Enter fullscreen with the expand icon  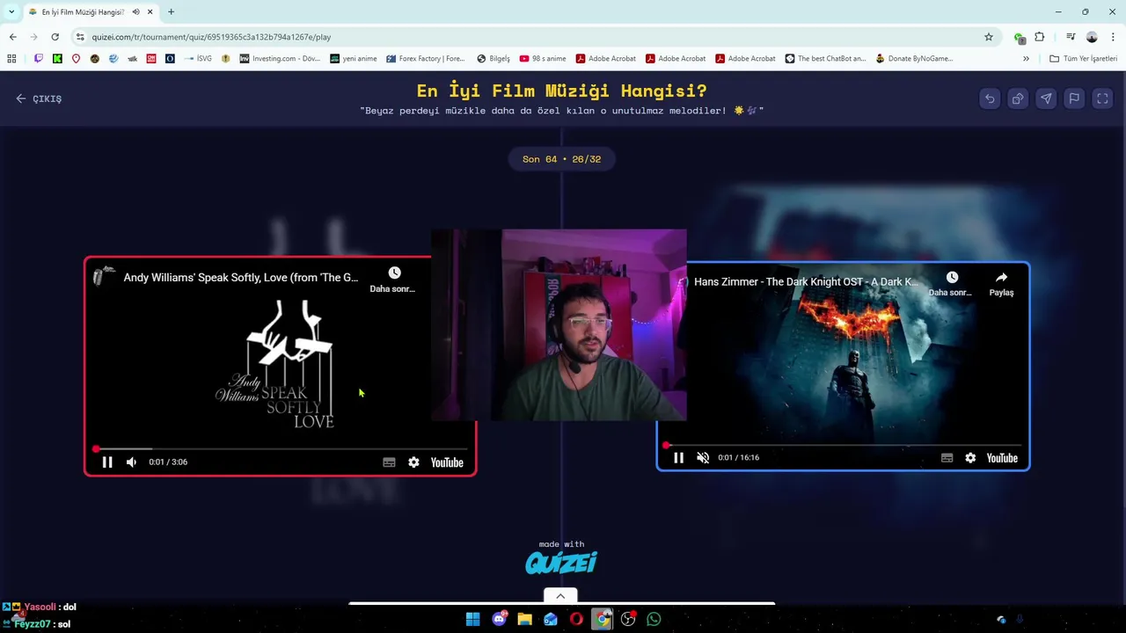coord(1102,98)
